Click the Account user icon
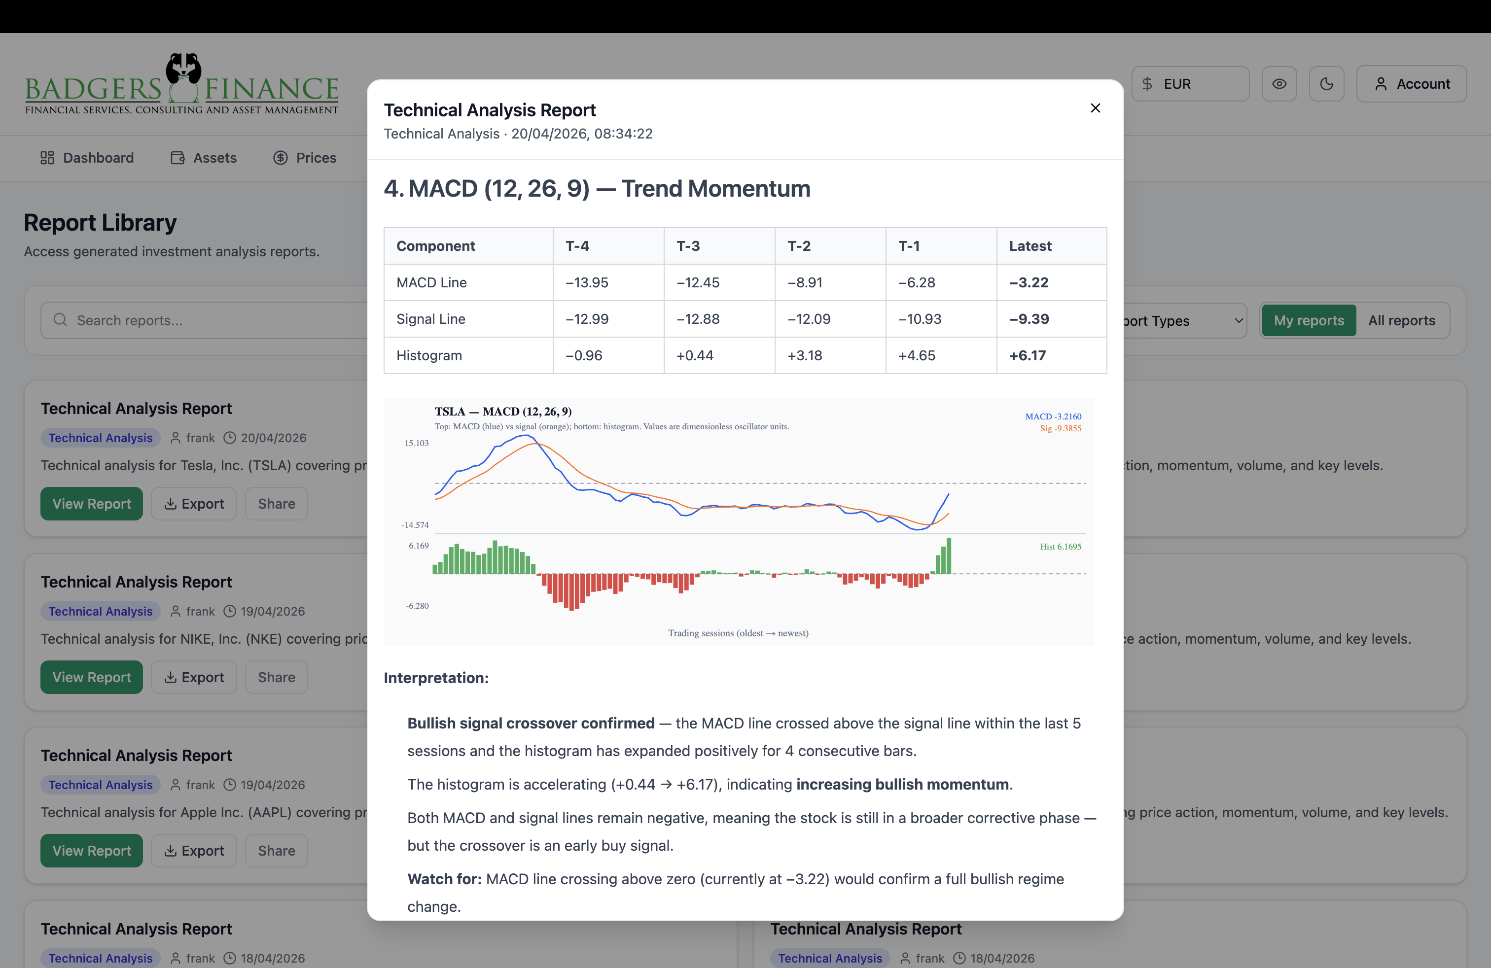The height and width of the screenshot is (968, 1491). click(1380, 84)
